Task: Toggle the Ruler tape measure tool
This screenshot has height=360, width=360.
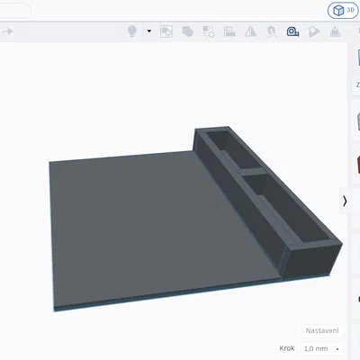Action: (292, 31)
